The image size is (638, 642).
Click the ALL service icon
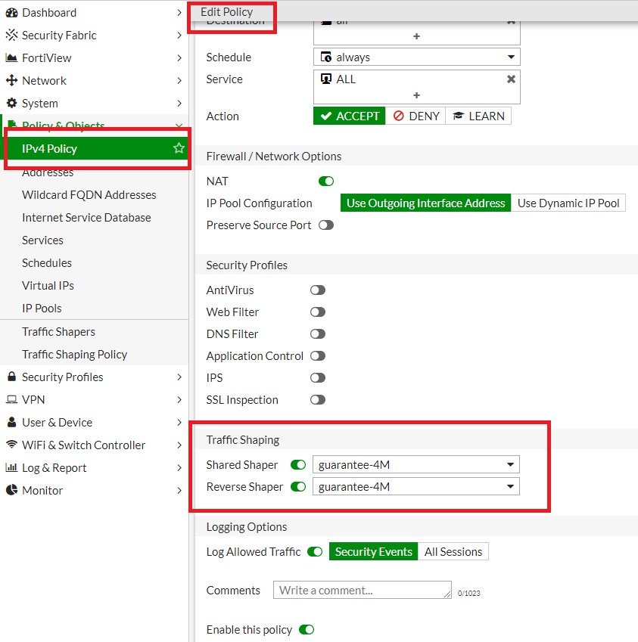(326, 79)
